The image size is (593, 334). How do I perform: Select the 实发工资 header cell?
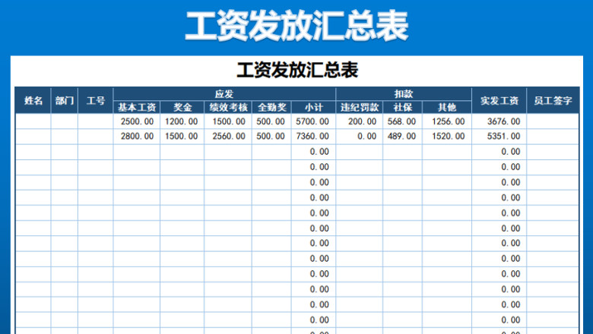(x=499, y=100)
